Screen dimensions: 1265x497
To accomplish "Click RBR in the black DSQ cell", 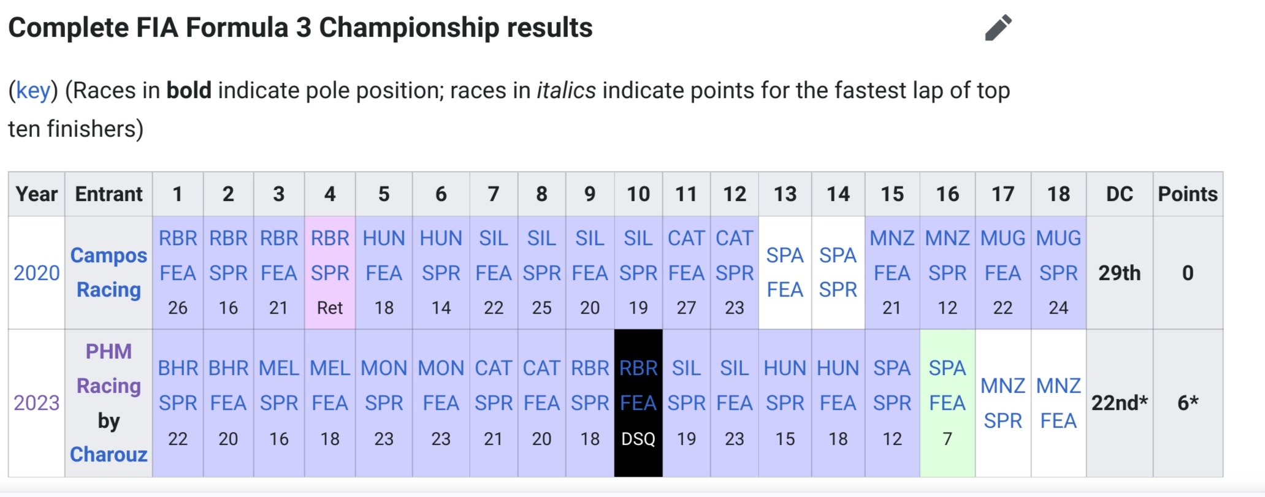I will coord(638,368).
